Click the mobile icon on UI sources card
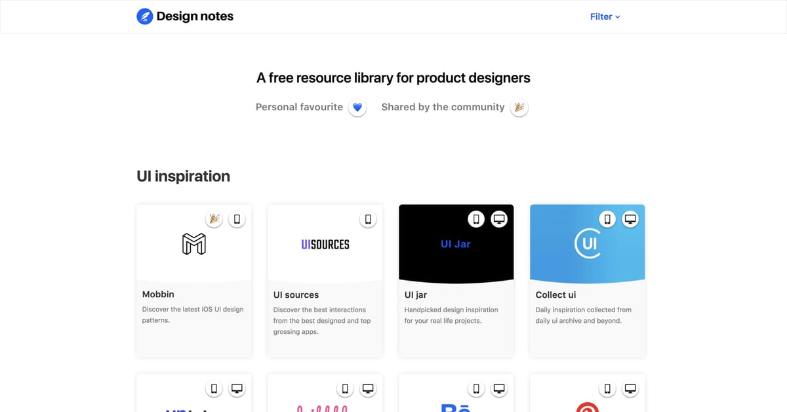Image resolution: width=787 pixels, height=412 pixels. 368,219
